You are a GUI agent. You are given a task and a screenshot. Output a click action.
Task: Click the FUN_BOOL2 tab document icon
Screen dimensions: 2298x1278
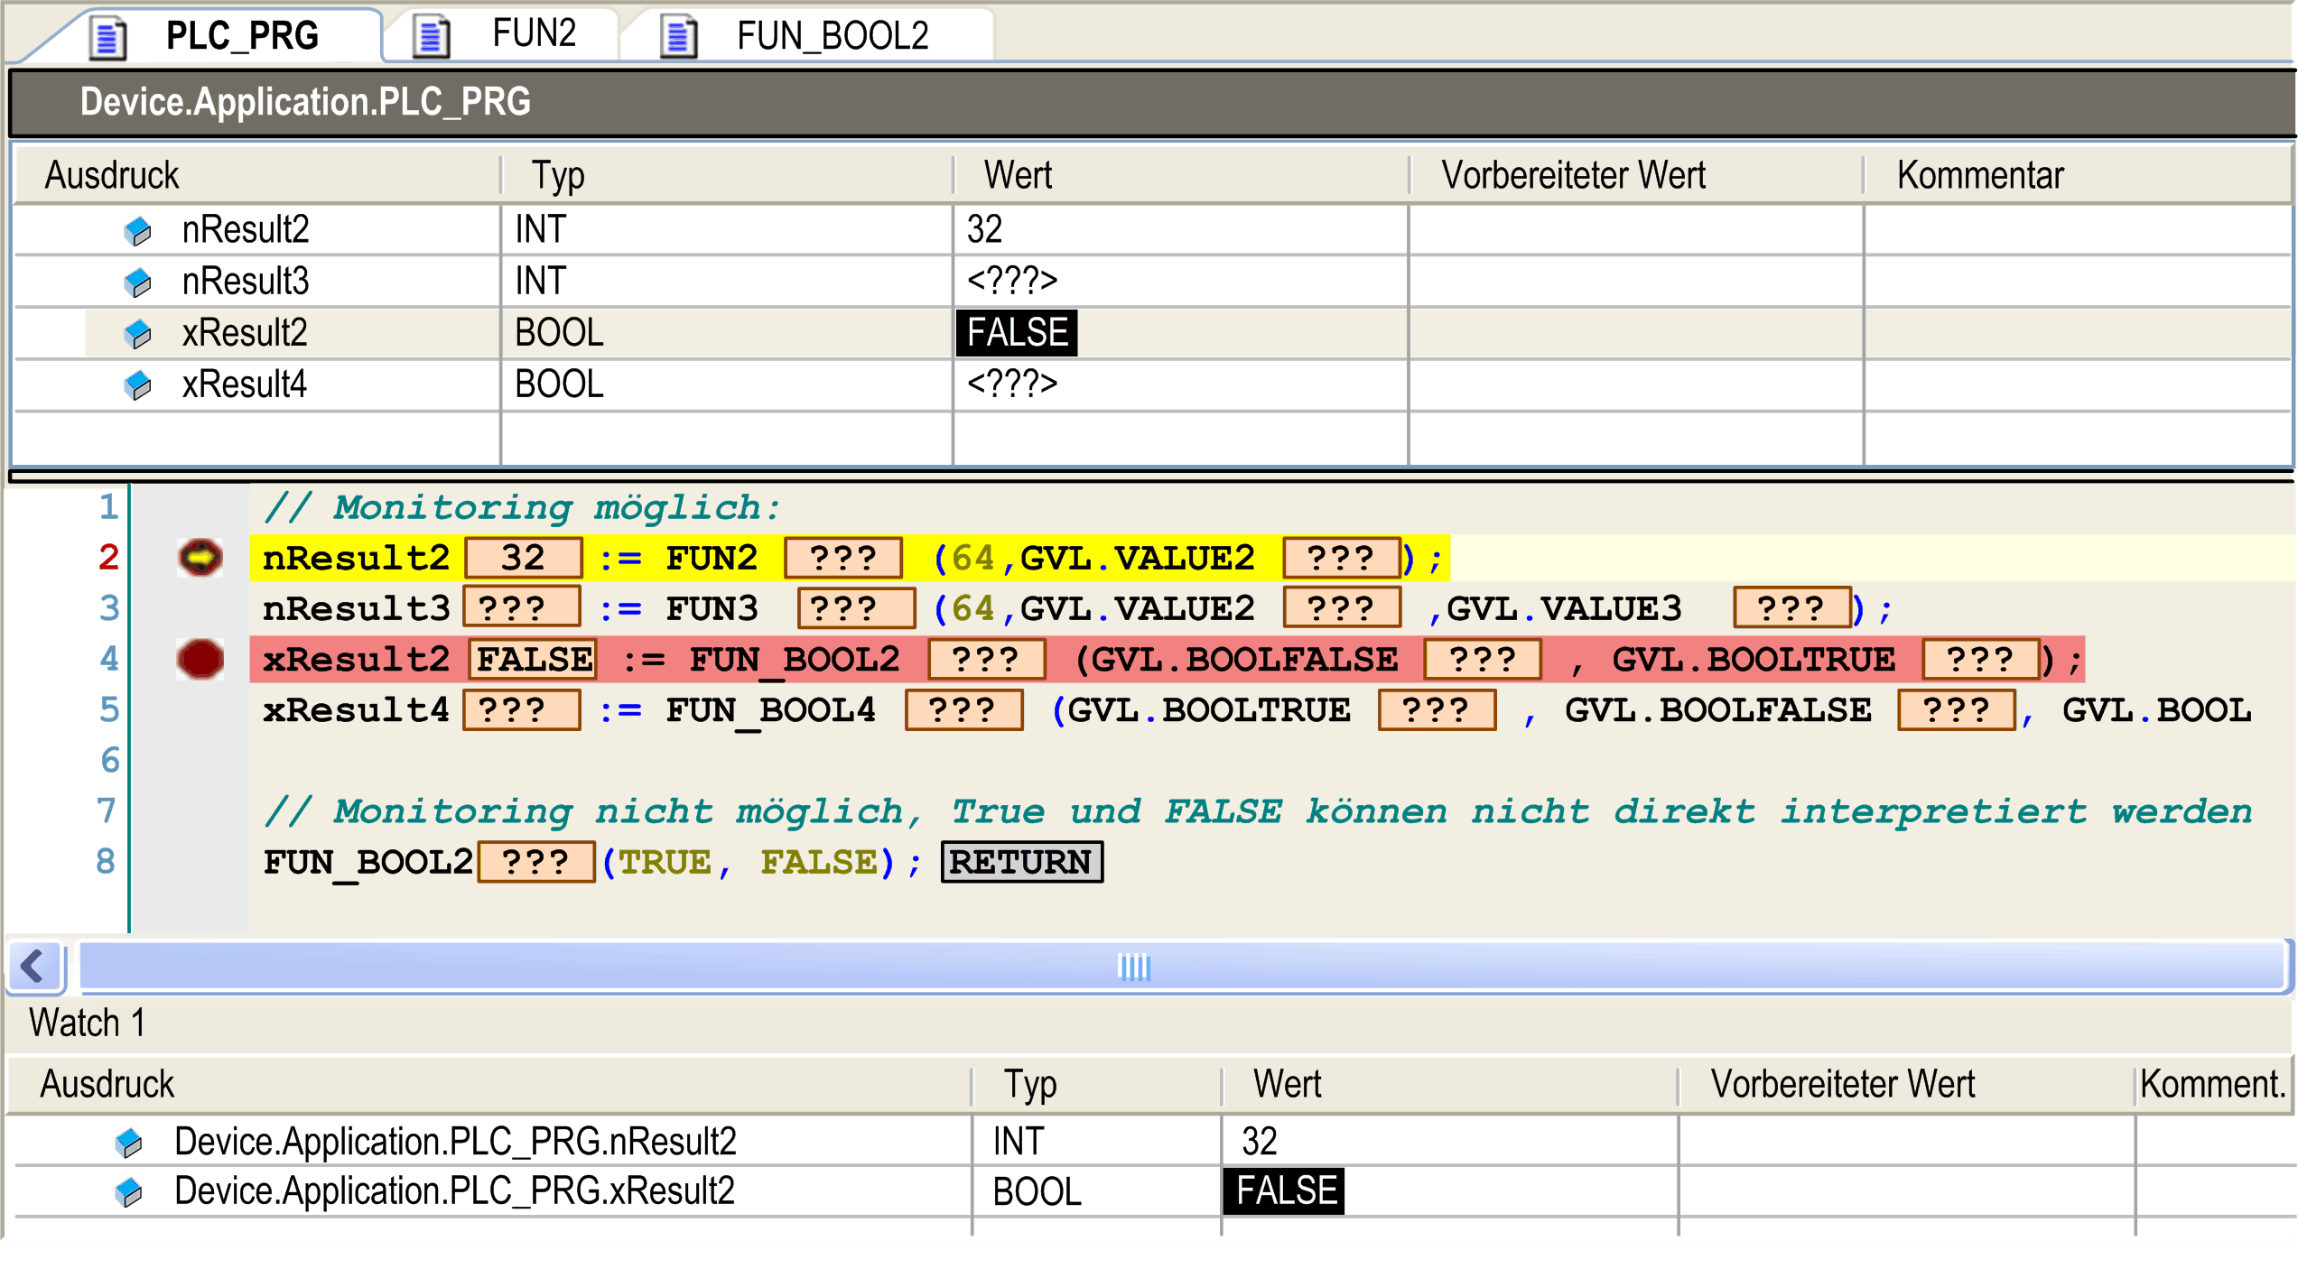click(x=678, y=37)
